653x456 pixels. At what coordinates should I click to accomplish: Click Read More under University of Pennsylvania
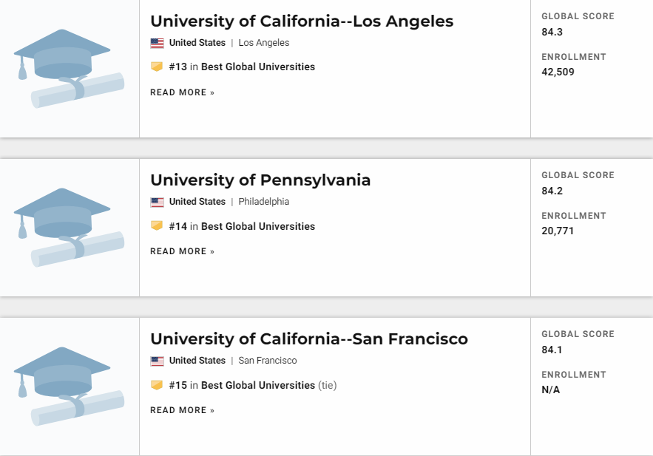tap(182, 251)
